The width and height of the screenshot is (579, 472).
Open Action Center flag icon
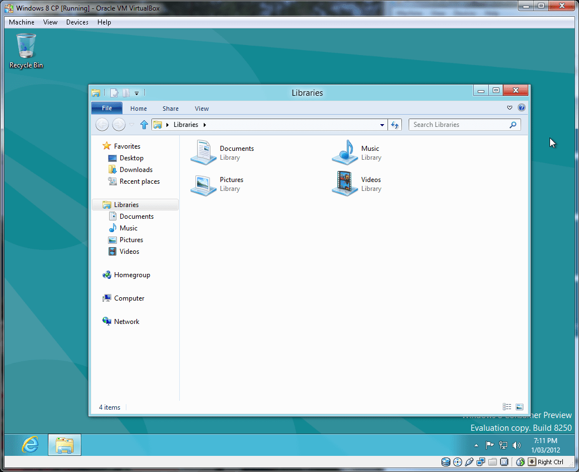(489, 445)
